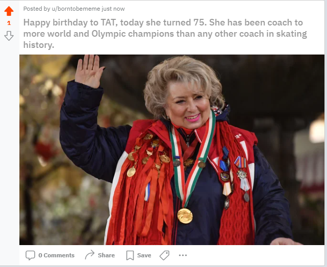Click the tag flair icon

coord(164,255)
